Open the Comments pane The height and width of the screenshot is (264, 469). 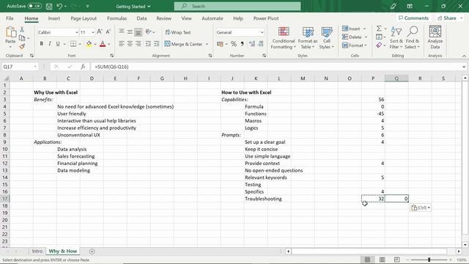(413, 18)
